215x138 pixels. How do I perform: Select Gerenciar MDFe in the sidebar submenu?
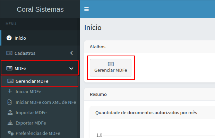coord(32,81)
